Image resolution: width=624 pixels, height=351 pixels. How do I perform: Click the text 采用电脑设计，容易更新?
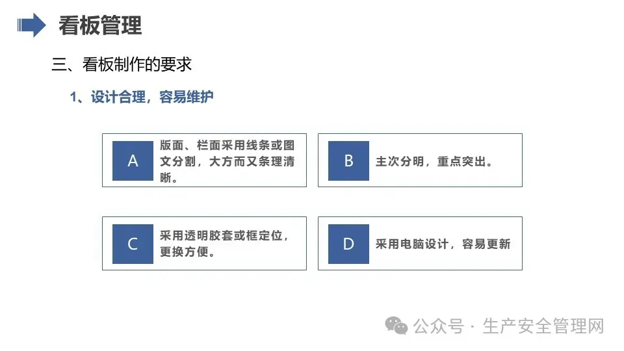[443, 244]
